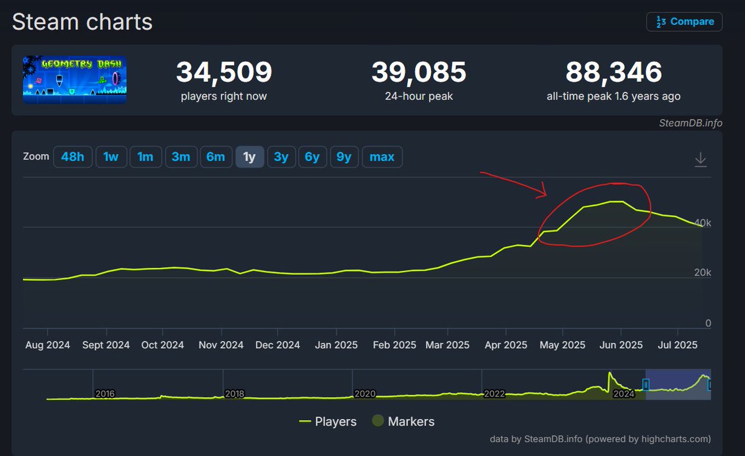This screenshot has width=745, height=456.
Task: Click the 2016 label in navigator
Action: 105,394
